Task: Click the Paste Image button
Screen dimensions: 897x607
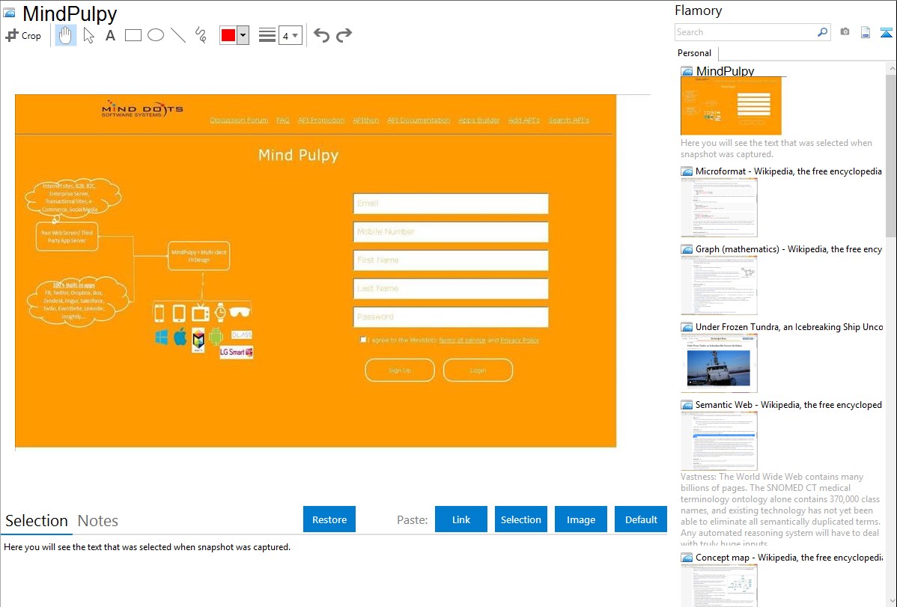Action: pos(580,519)
